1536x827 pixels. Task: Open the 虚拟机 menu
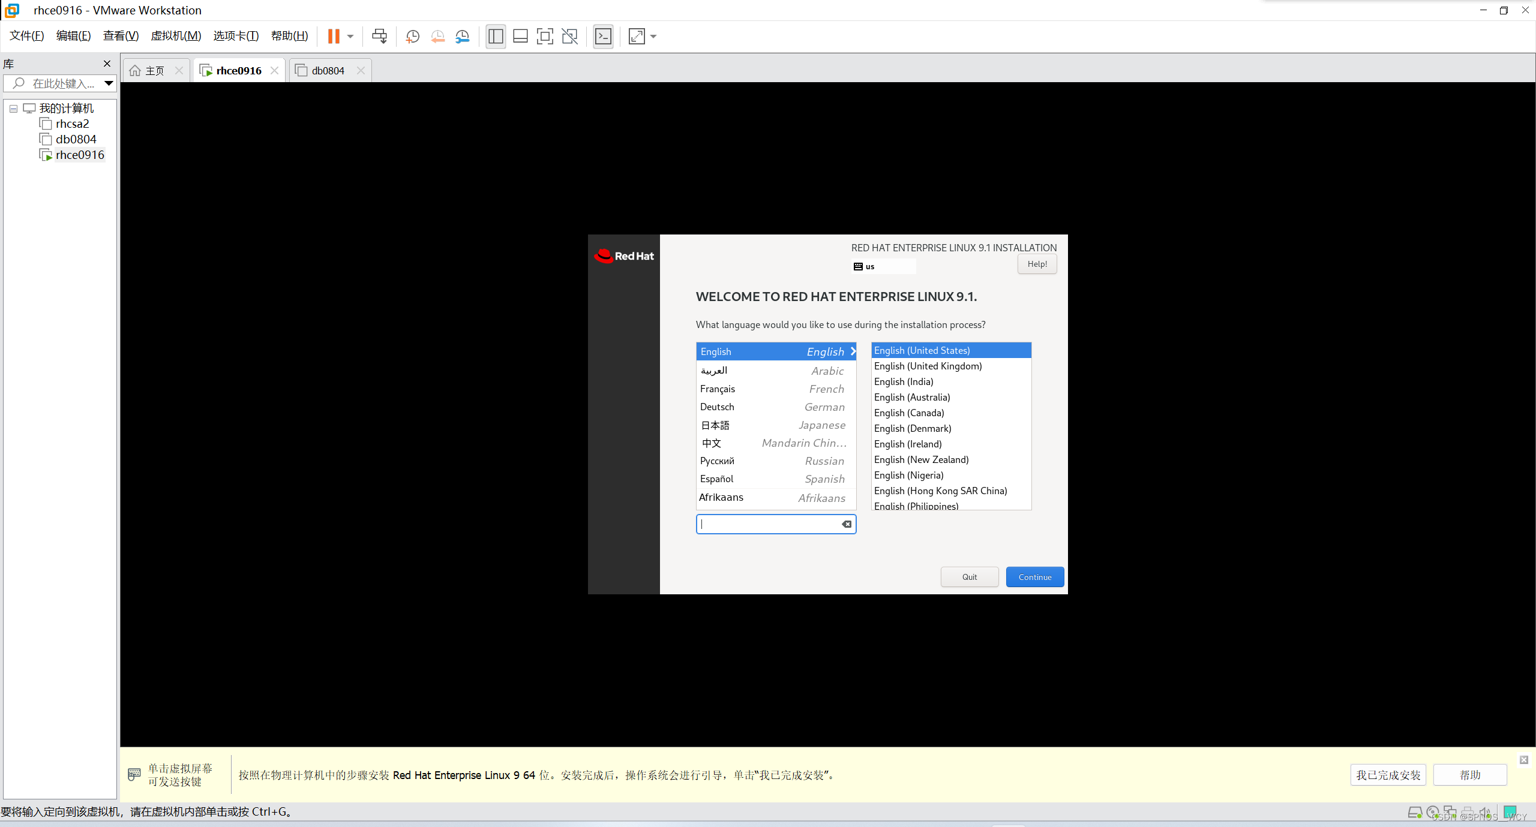pyautogui.click(x=175, y=35)
